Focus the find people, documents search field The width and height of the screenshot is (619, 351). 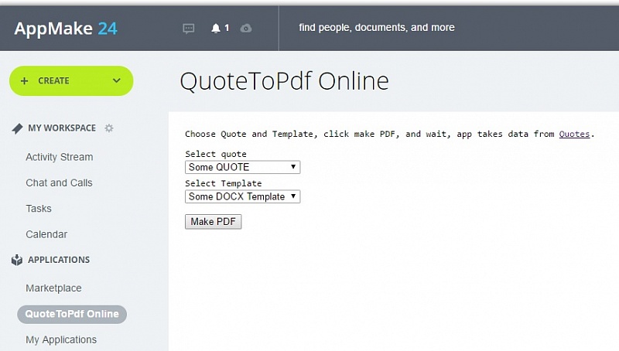377,28
